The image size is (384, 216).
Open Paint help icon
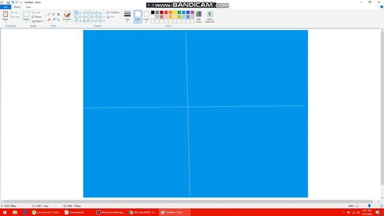[382, 7]
